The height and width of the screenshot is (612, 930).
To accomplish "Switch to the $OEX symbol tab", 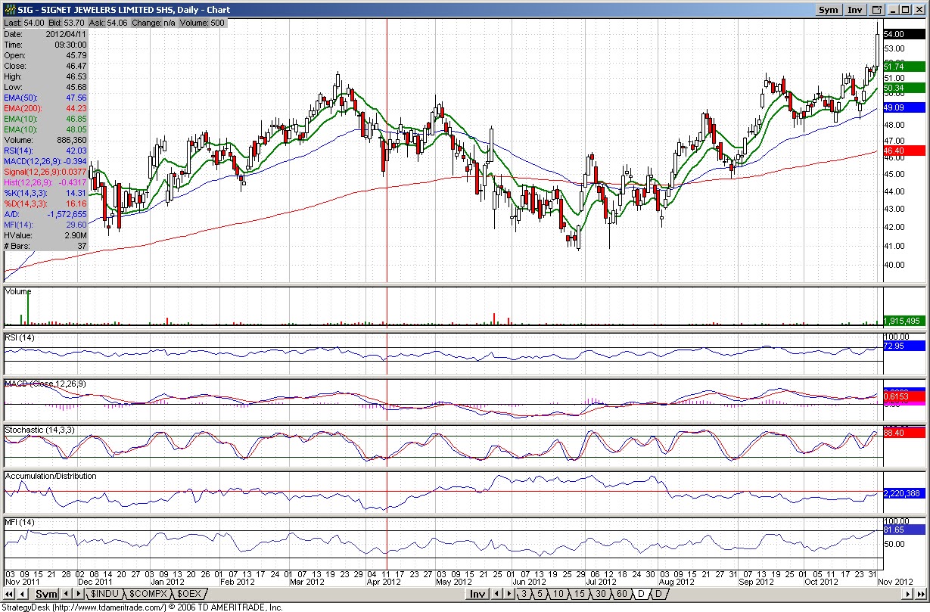I will pos(189,594).
